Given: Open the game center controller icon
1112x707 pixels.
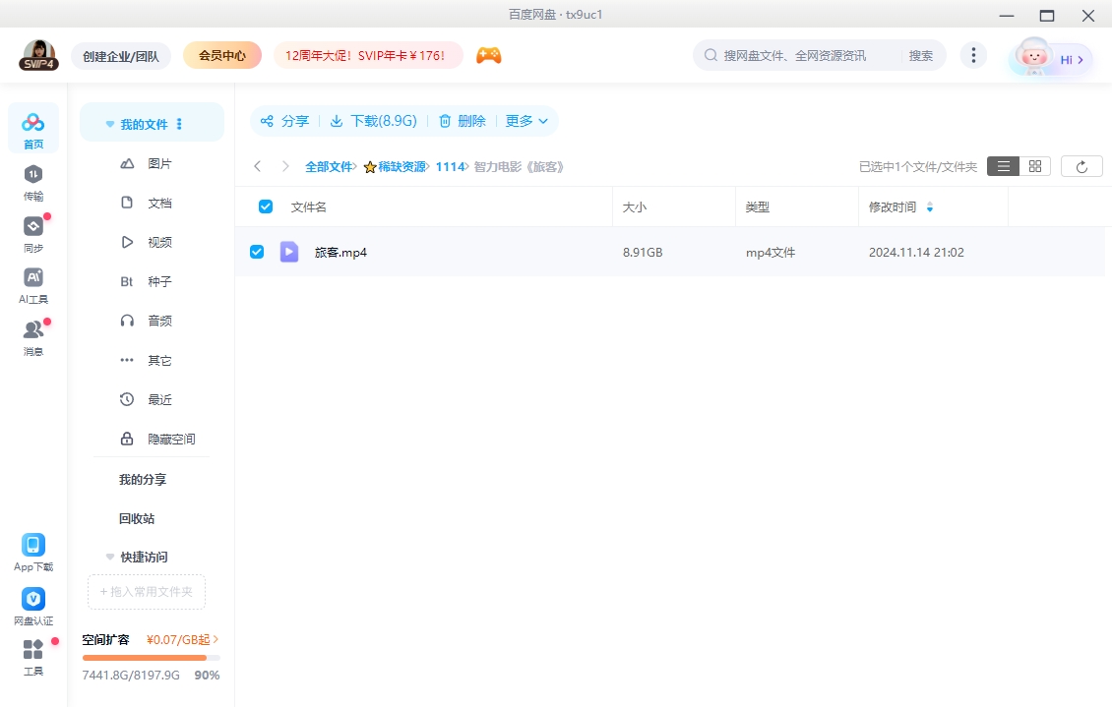Looking at the screenshot, I should coord(488,55).
